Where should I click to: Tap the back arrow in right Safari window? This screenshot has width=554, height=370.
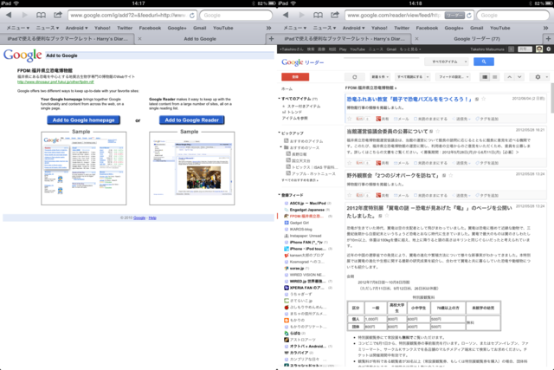click(x=286, y=15)
